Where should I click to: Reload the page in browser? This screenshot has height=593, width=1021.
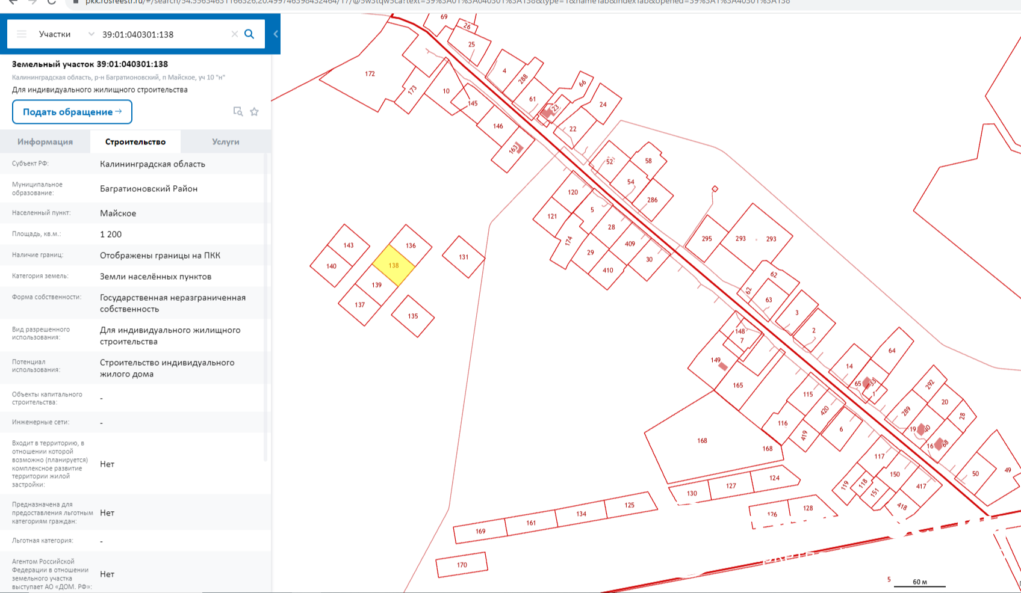click(52, 2)
